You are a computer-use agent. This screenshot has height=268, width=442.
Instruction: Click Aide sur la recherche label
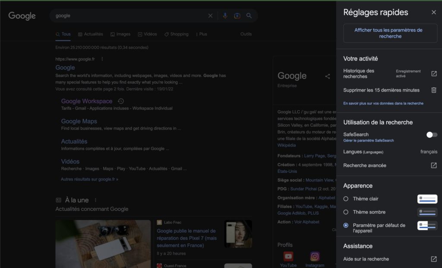point(366,259)
